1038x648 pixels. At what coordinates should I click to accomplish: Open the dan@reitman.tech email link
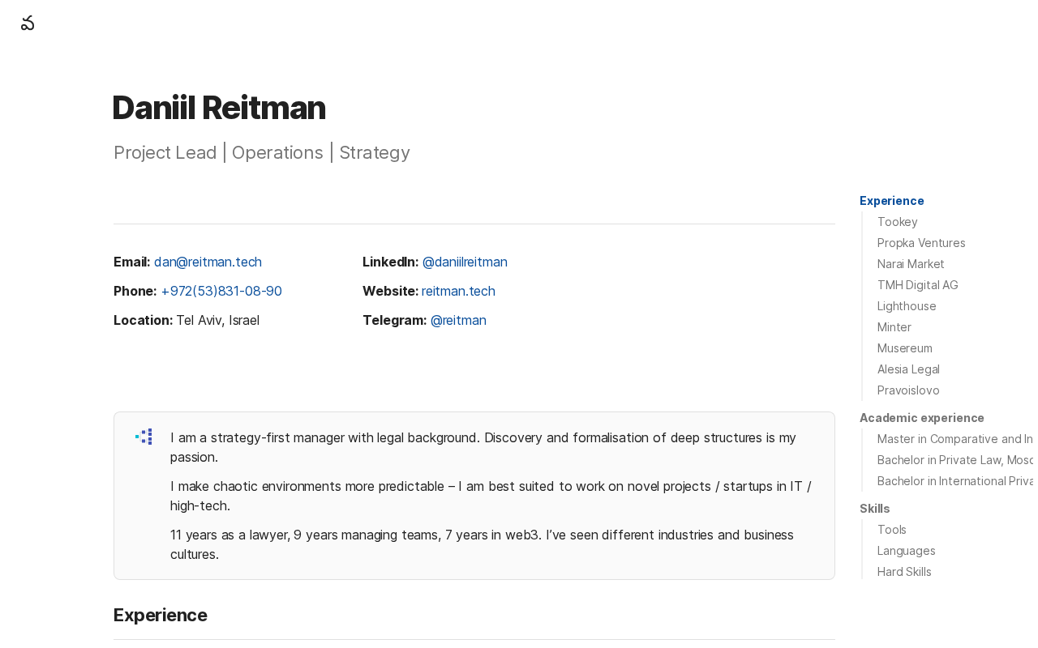click(208, 262)
